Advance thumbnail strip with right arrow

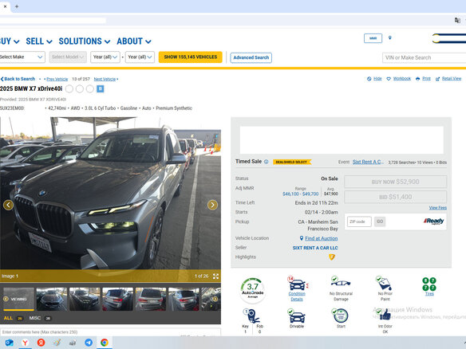(215, 299)
